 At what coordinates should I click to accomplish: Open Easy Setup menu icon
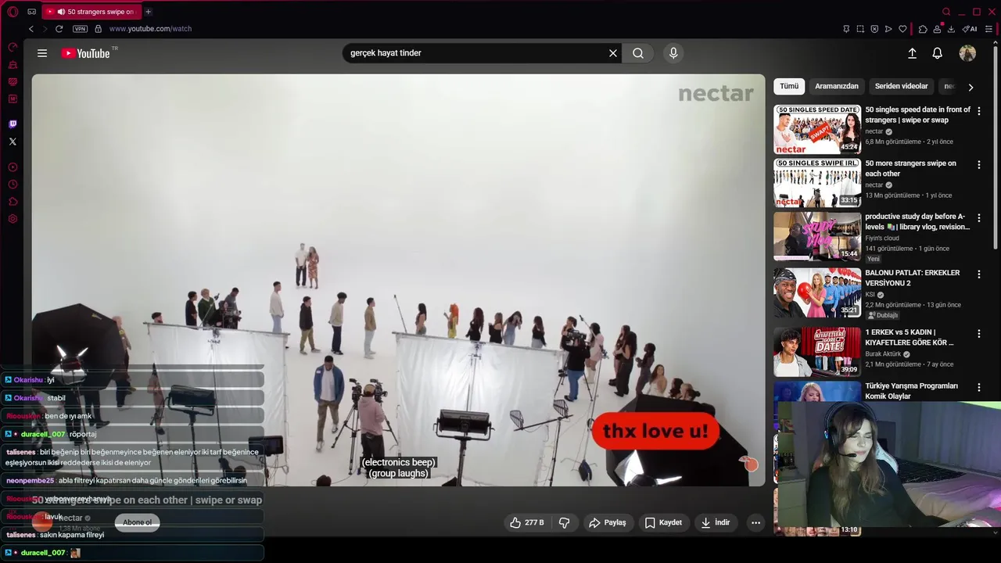(988, 29)
